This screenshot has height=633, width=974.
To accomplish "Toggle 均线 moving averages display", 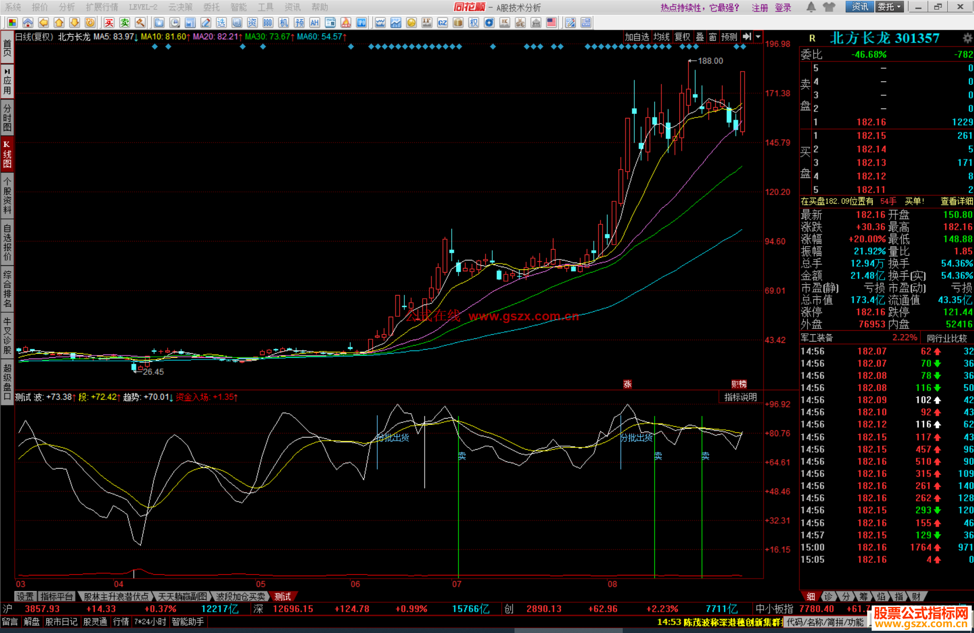I will [x=661, y=37].
